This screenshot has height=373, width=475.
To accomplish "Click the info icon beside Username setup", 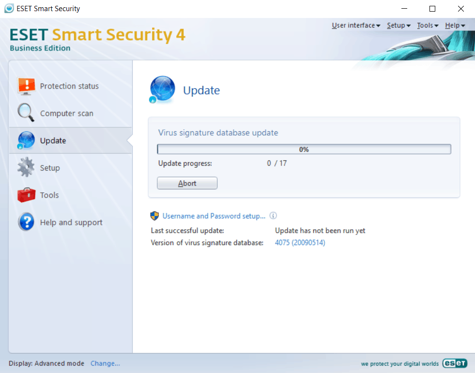I will click(273, 216).
